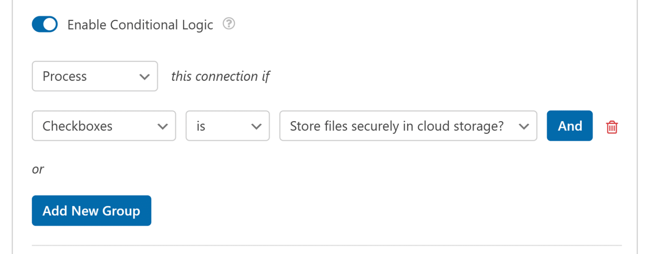This screenshot has width=651, height=254.
Task: Open the help tooltip beside Enable Conditional Logic
Action: coord(228,24)
